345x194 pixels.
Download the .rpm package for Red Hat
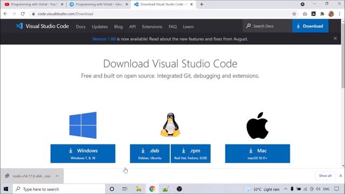[190, 154]
